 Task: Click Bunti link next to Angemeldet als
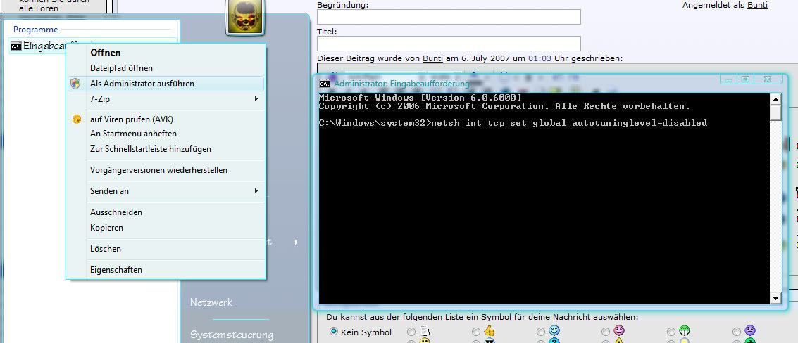tap(757, 5)
